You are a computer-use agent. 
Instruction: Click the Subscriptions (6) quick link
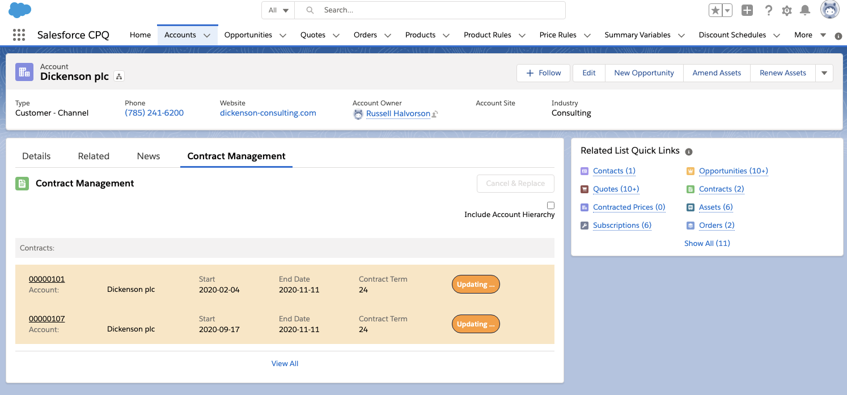click(x=622, y=225)
